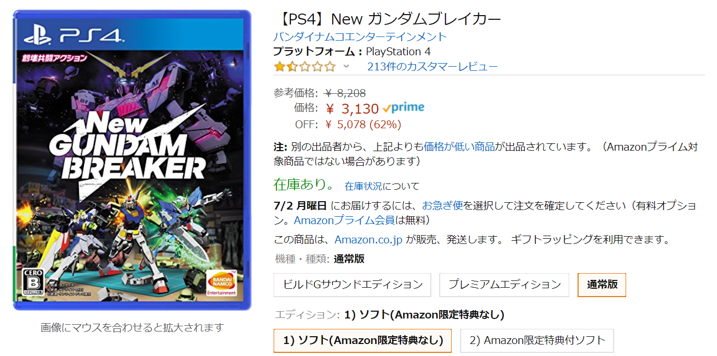Select the ビルドGサウンドエディション option
Image resolution: width=717 pixels, height=356 pixels.
pyautogui.click(x=352, y=285)
